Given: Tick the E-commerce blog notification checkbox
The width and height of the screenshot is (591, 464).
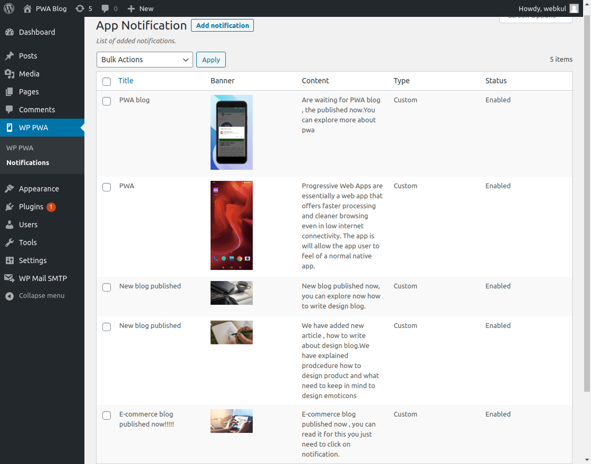Looking at the screenshot, I should pos(107,415).
